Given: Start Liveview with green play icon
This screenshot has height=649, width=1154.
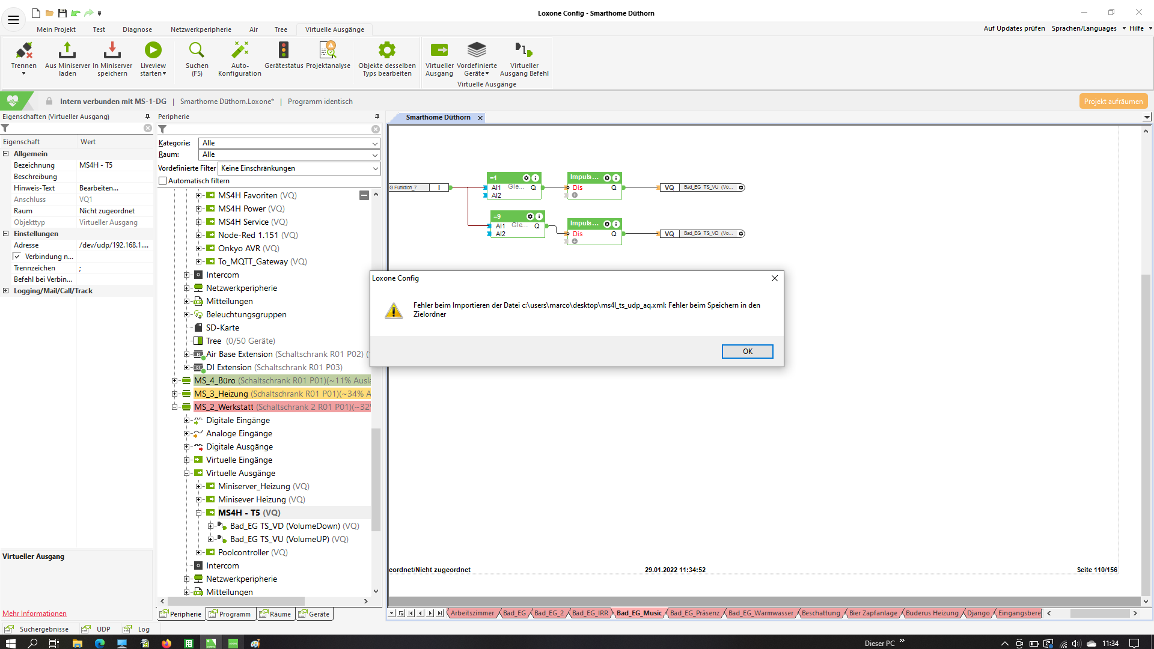Looking at the screenshot, I should click(x=153, y=50).
